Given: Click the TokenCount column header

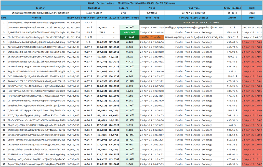Looking at the screenshot, I should 73,18.
